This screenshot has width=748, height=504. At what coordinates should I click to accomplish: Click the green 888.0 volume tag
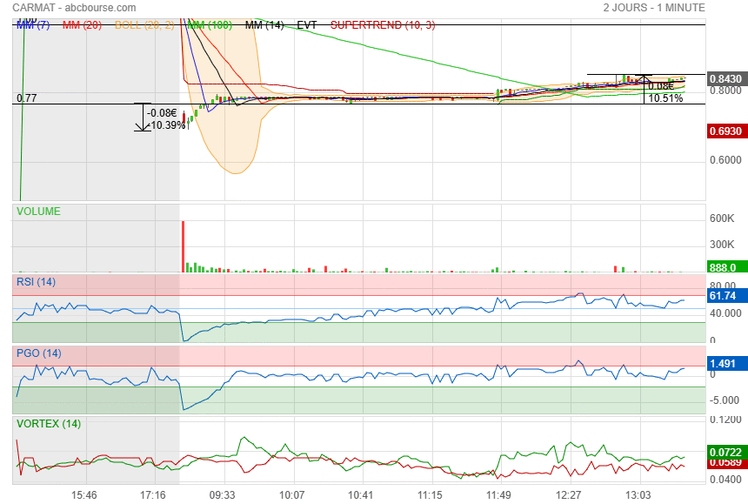click(725, 267)
